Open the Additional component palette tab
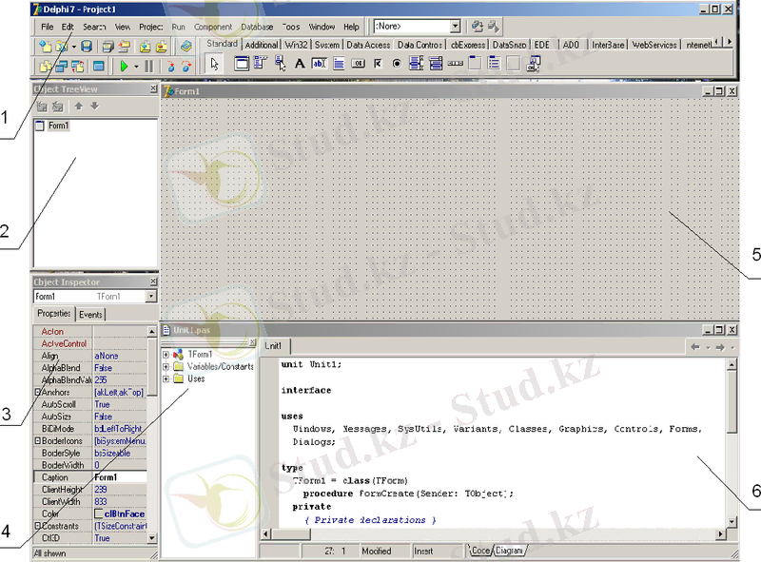 pos(261,45)
